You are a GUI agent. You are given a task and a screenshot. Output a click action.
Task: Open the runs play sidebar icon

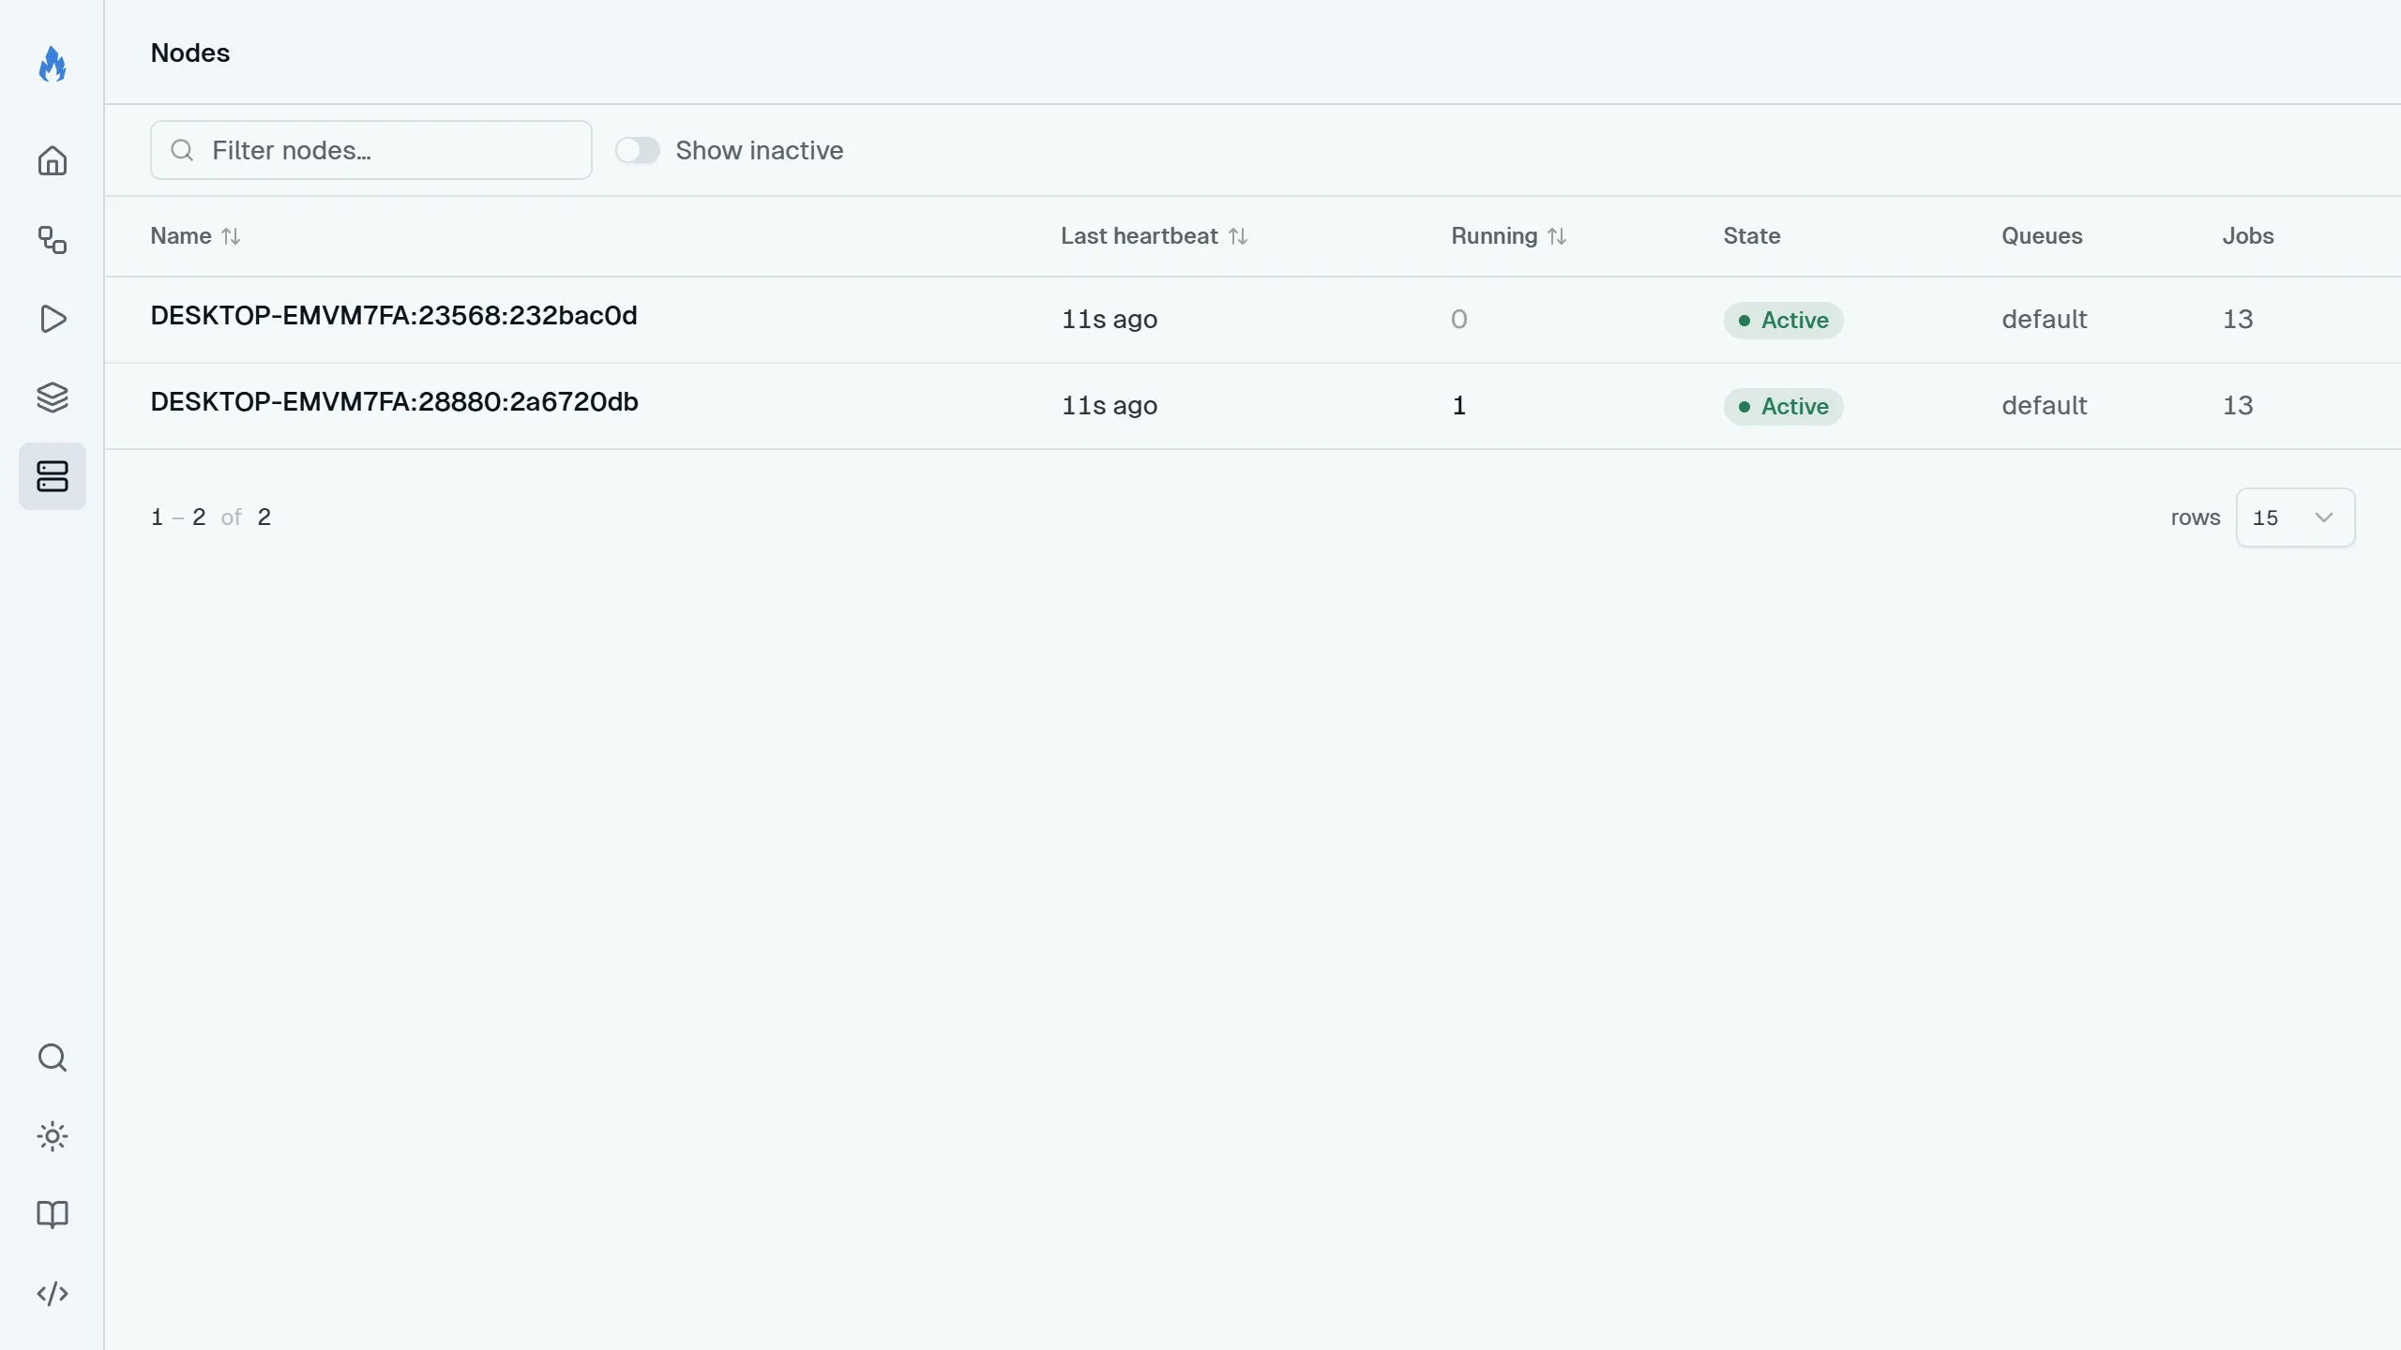53,319
